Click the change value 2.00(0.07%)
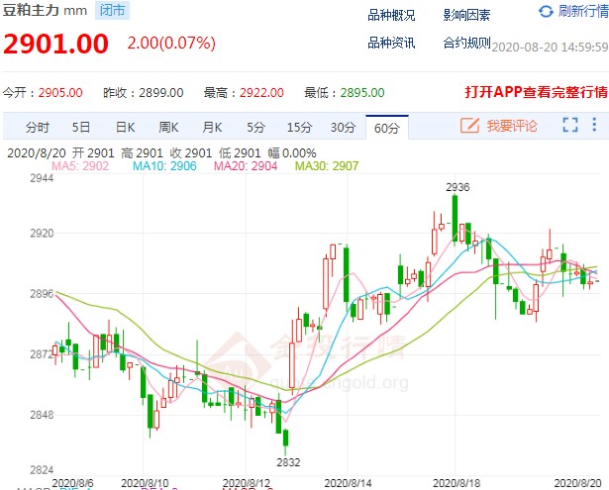 pyautogui.click(x=171, y=44)
